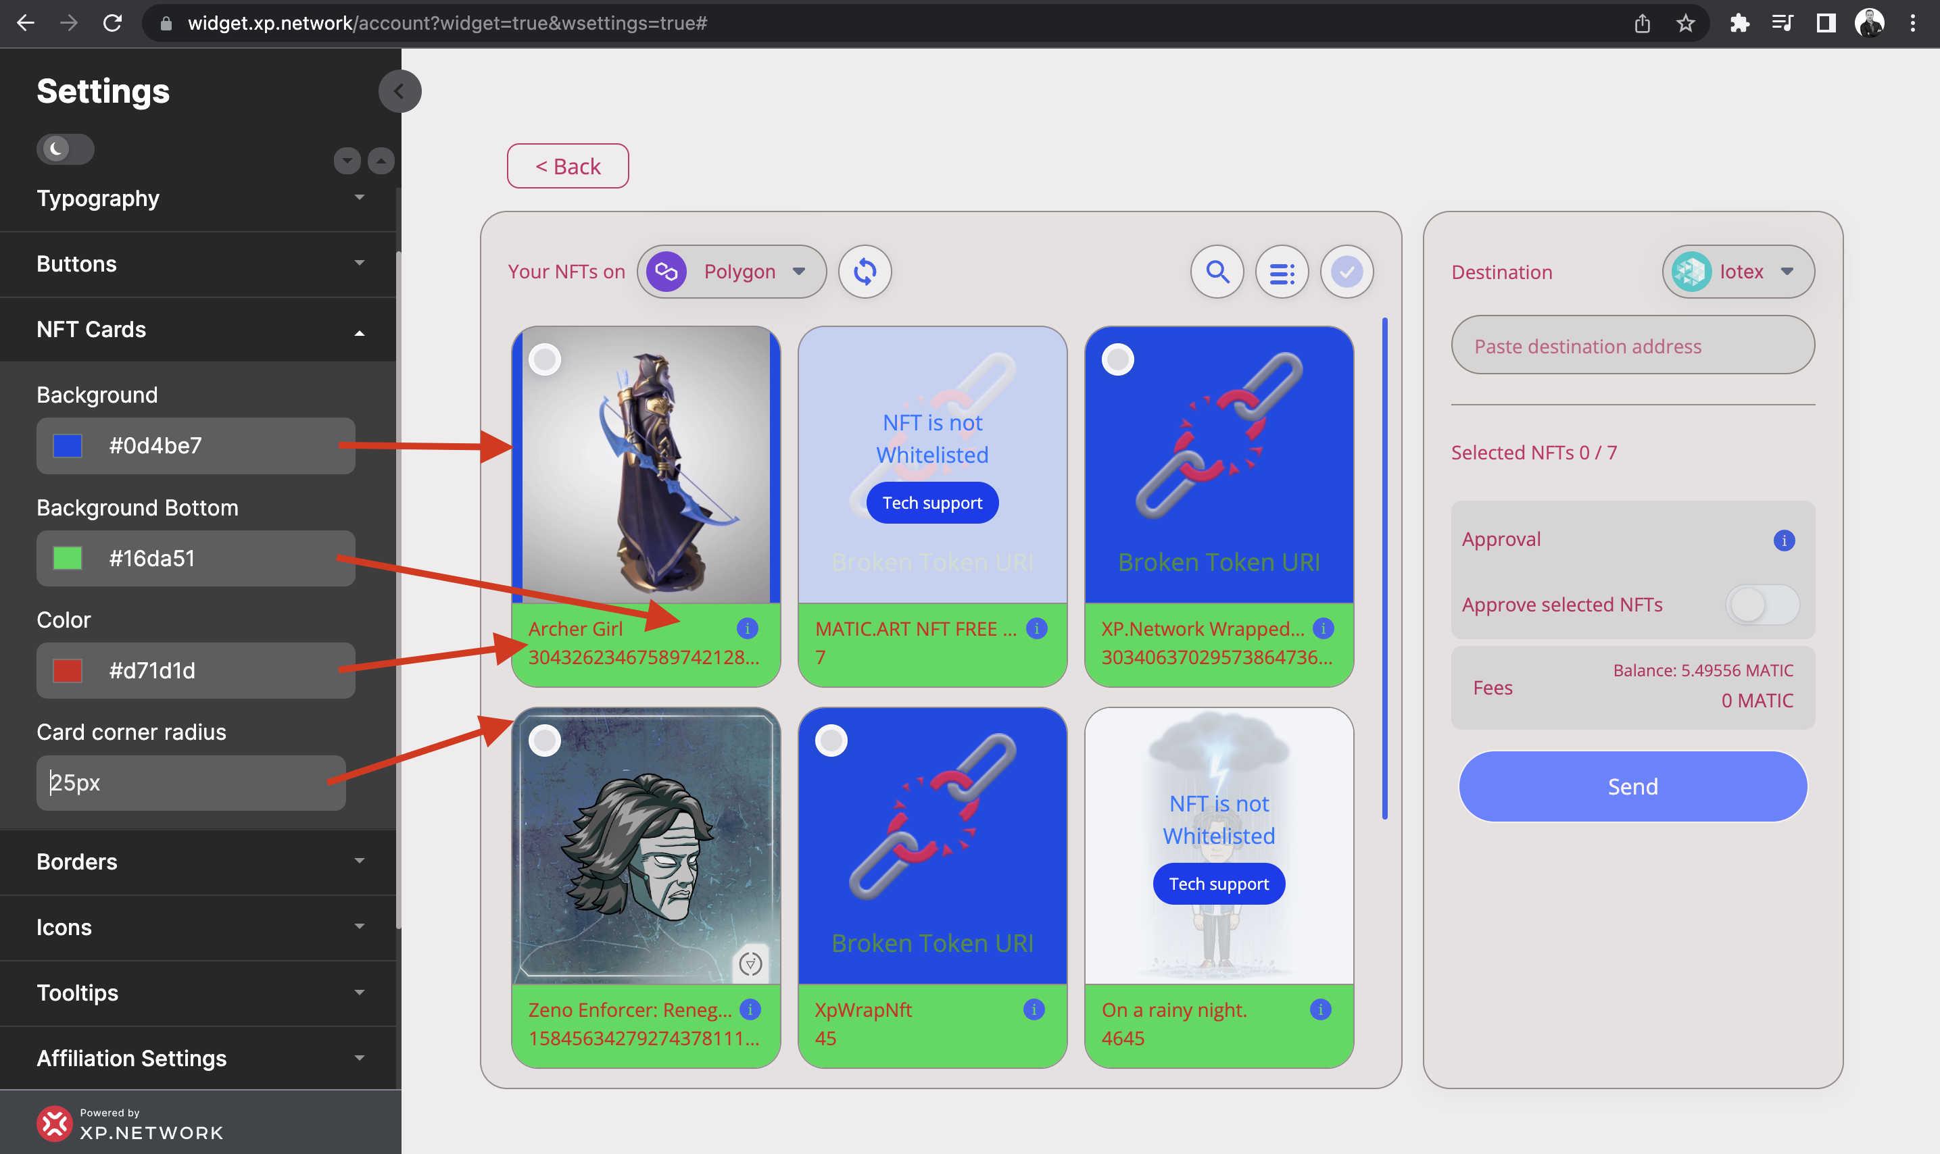Click the browser address bar URL
1940x1154 pixels.
[x=447, y=24]
